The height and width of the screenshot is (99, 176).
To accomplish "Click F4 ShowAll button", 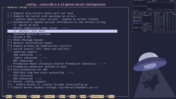I will coord(48,97).
